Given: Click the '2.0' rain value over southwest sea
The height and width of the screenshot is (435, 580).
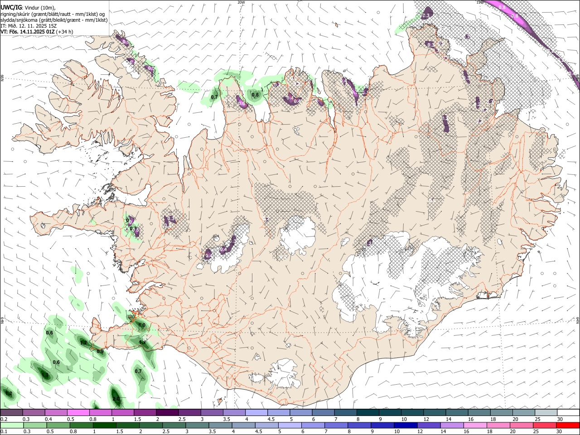Looking at the screenshot, I should [x=116, y=399].
